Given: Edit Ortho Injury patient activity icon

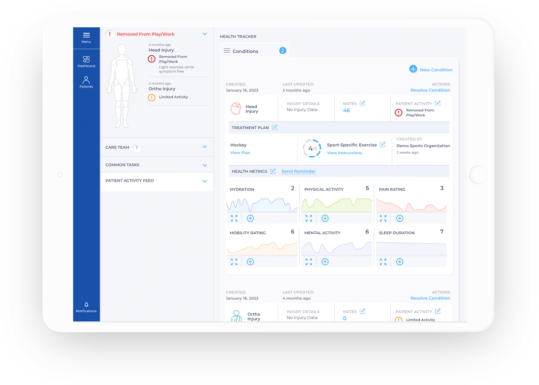Looking at the screenshot, I should click(438, 311).
